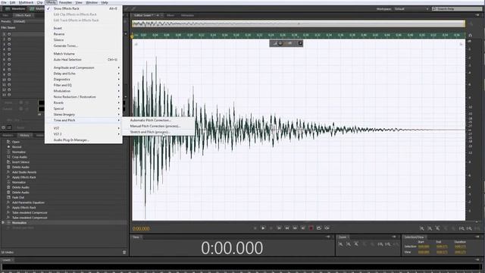Image resolution: width=485 pixels, height=273 pixels.
Task: Expand the Stereo Imagery submenu
Action: [83, 115]
